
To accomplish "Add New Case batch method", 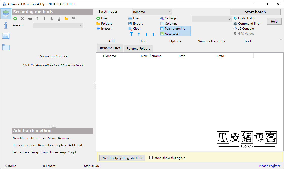I will click(38, 138).
